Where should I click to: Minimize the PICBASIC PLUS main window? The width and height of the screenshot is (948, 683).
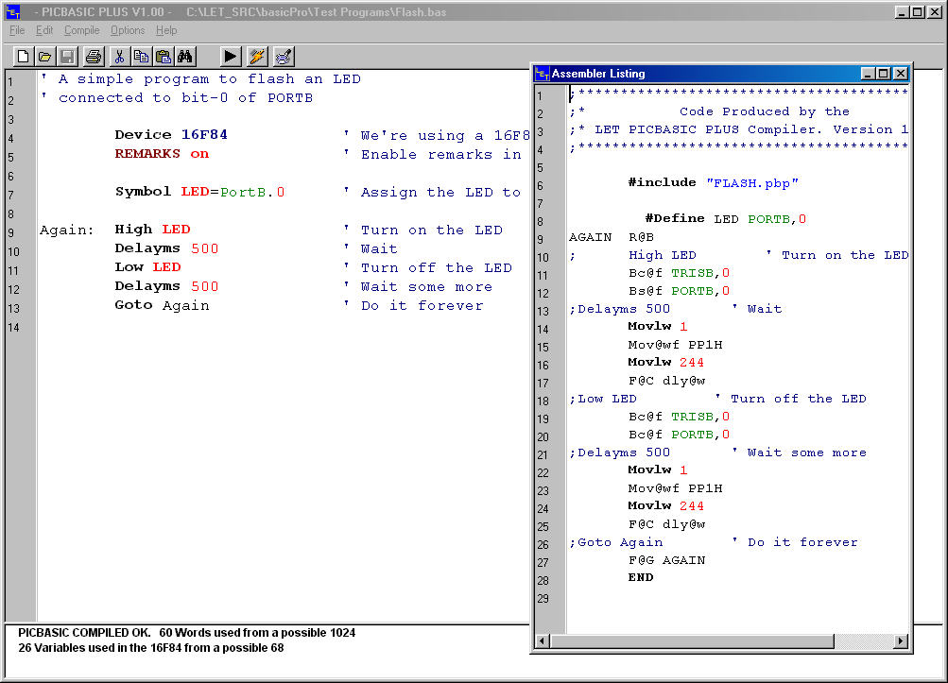[x=902, y=12]
